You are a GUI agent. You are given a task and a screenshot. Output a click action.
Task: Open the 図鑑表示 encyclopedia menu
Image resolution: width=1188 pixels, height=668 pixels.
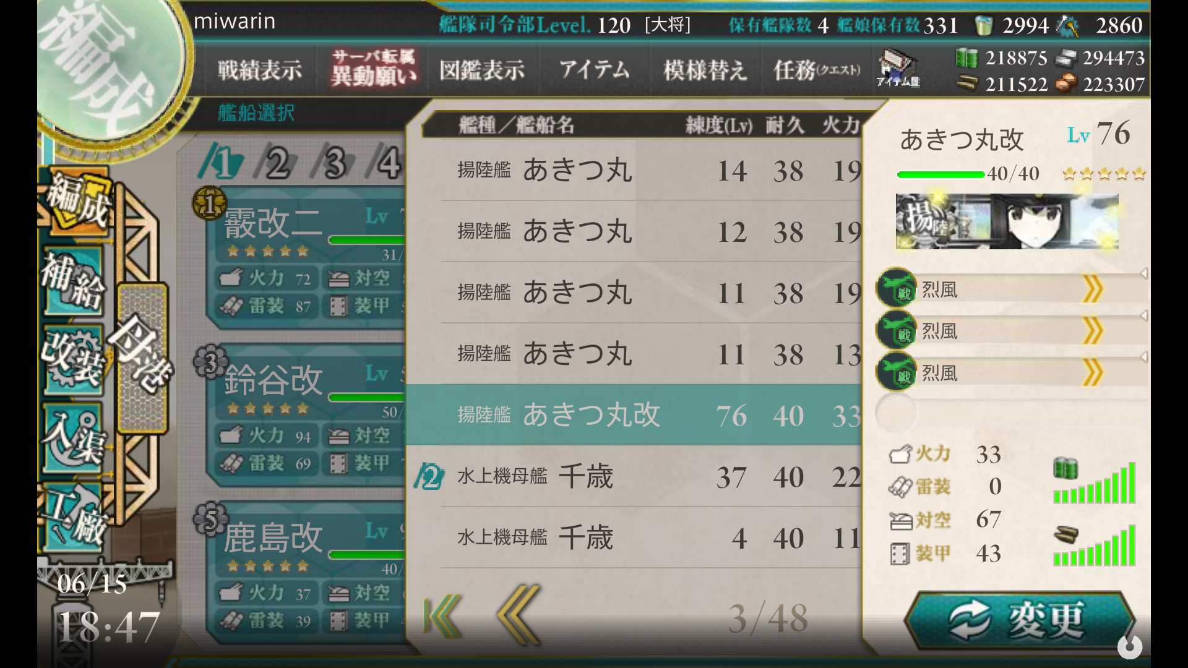[482, 70]
